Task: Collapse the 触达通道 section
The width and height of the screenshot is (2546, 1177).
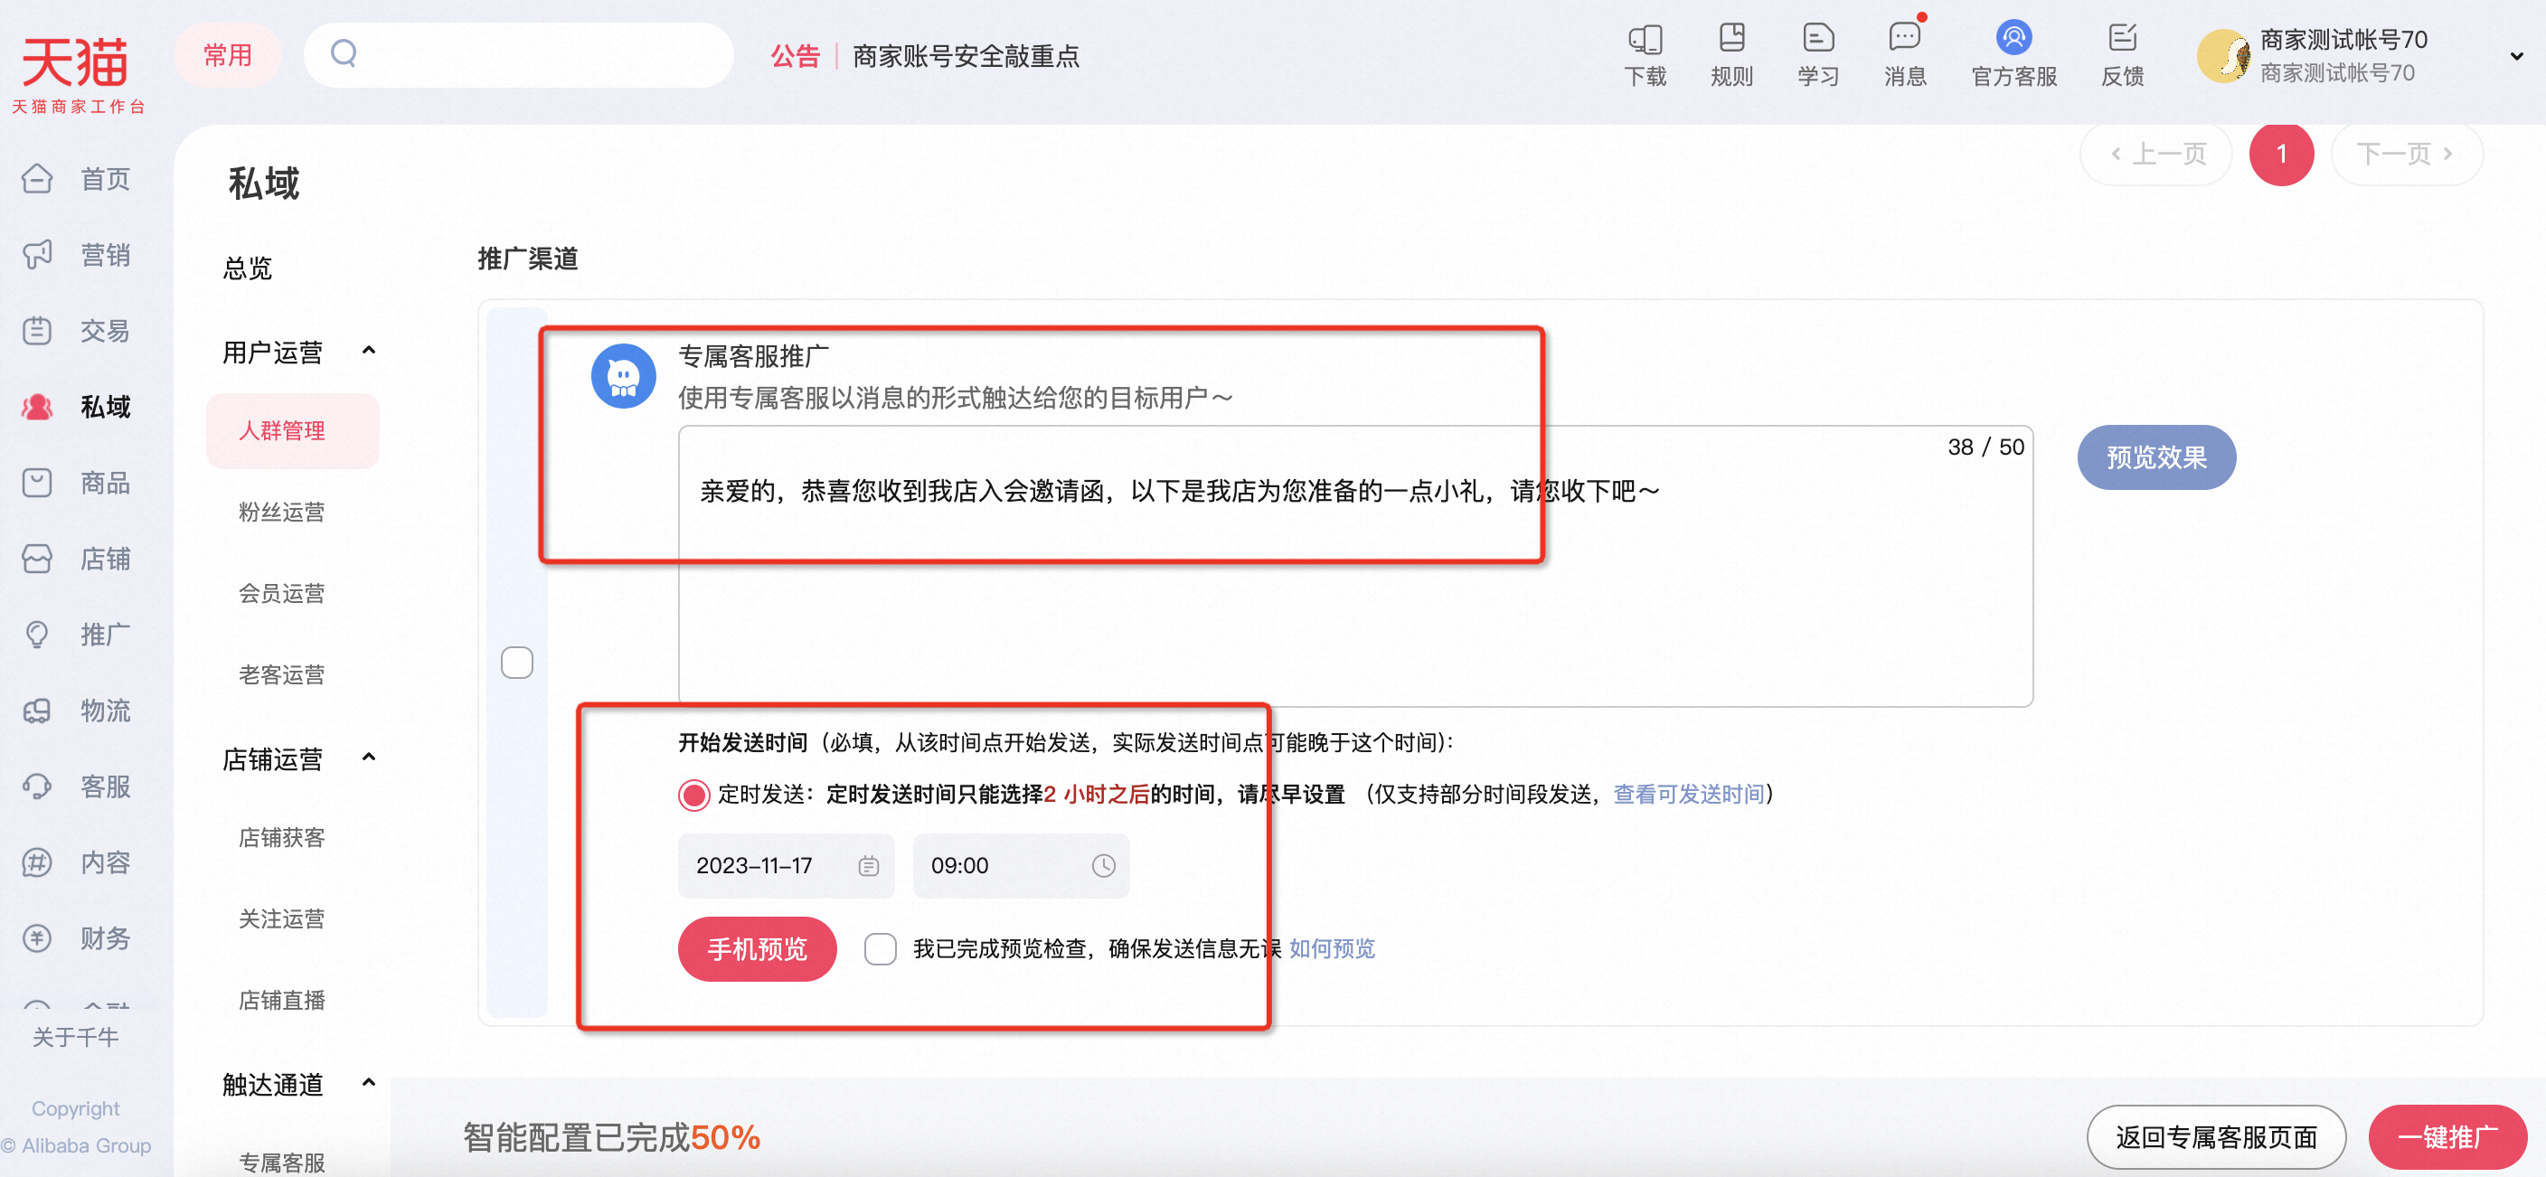Action: click(x=369, y=1083)
